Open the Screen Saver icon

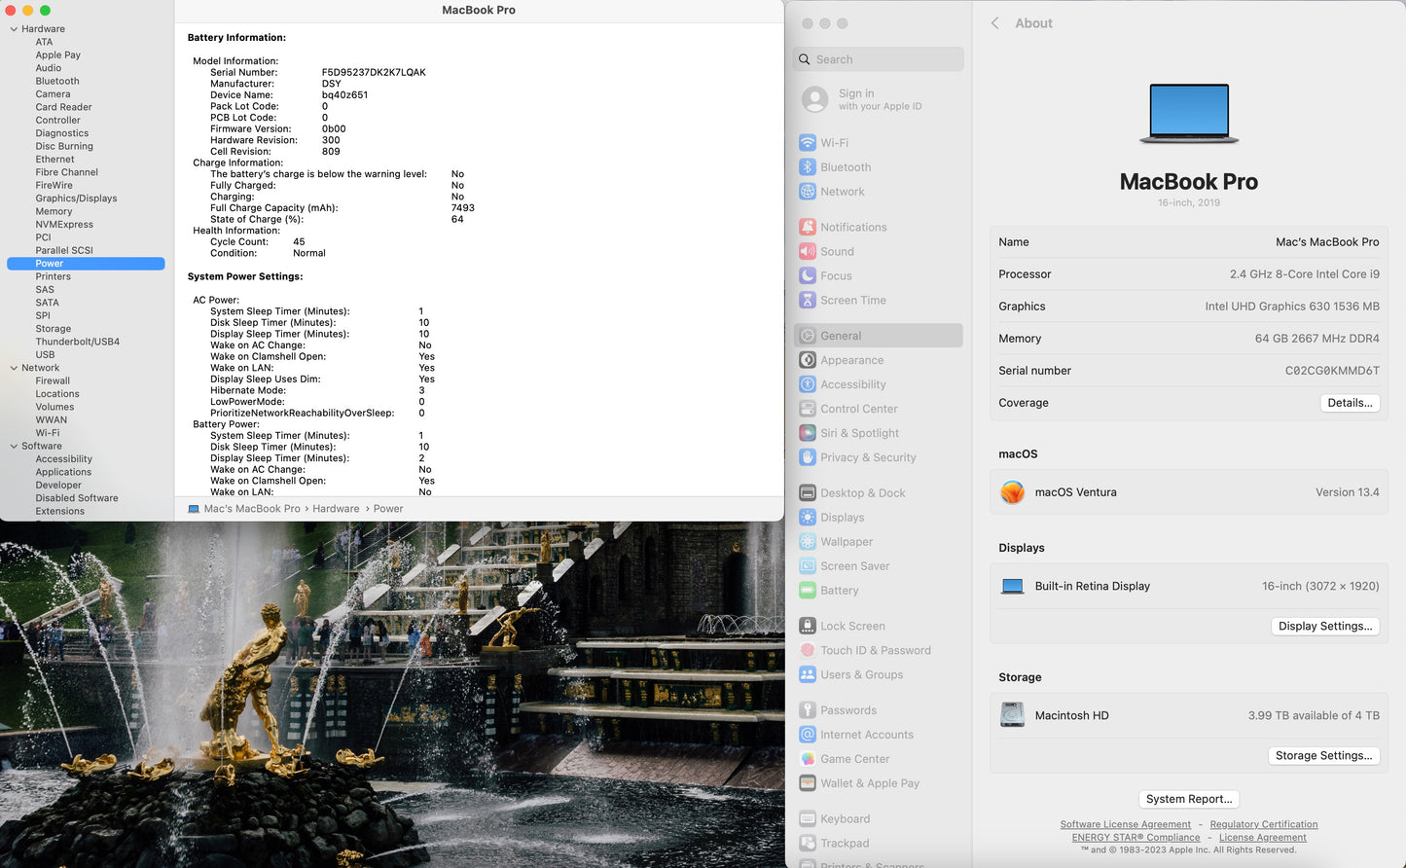tap(808, 566)
